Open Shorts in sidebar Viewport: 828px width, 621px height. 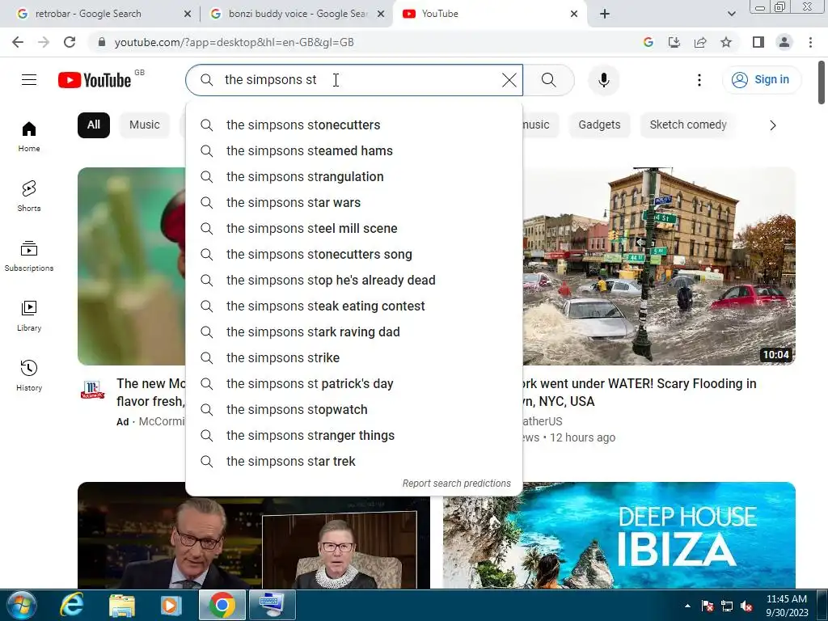click(x=29, y=196)
